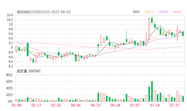
Task: Click the long green candlestick near 05-17 gridline
Action: coord(28,49)
